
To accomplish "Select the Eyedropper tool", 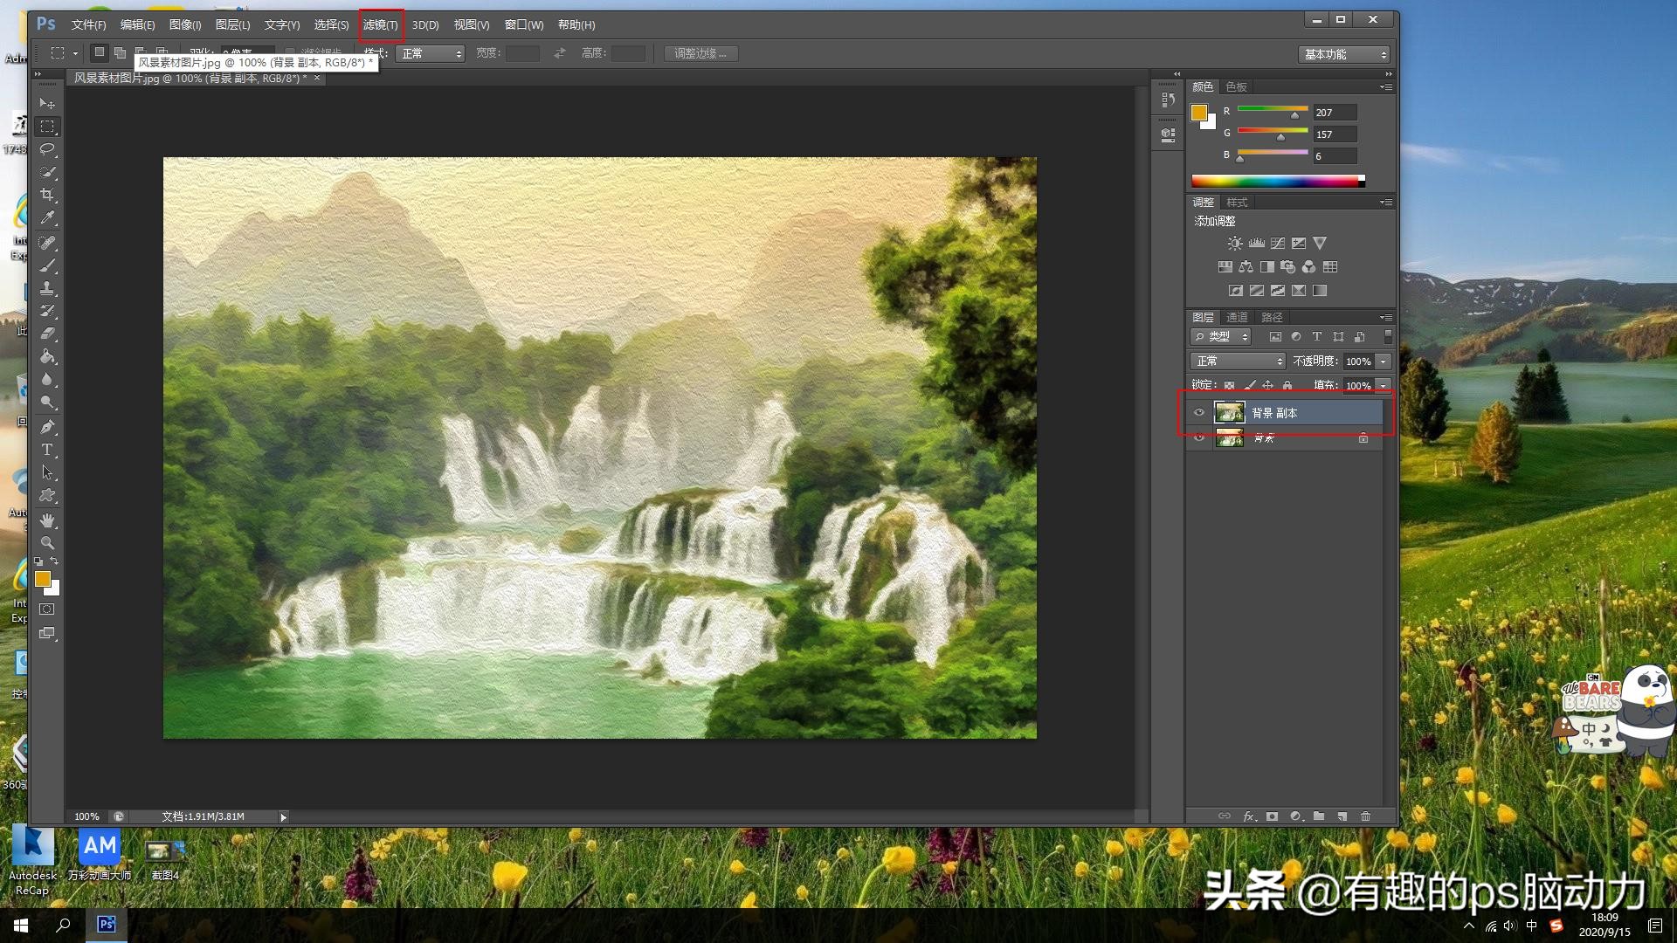I will (47, 217).
